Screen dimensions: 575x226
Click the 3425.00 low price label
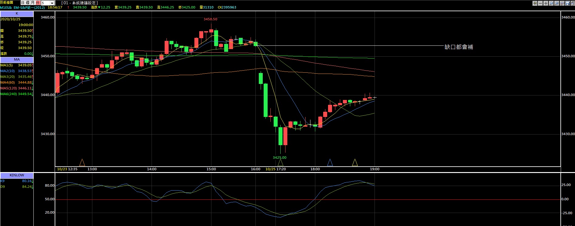click(x=279, y=158)
